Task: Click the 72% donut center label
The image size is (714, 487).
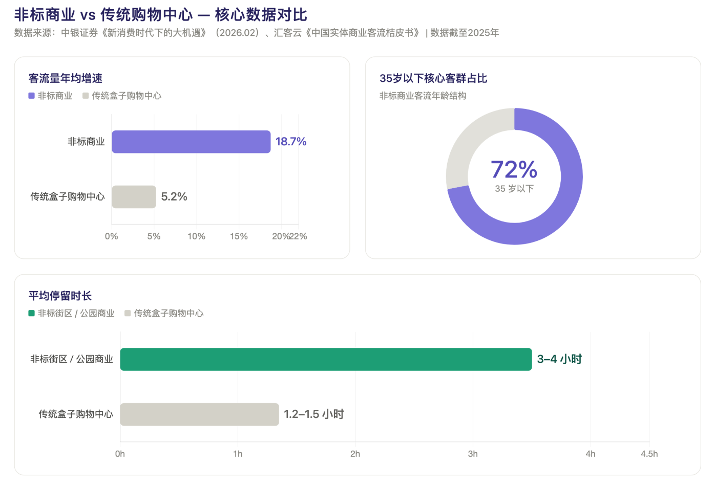Action: 514,170
